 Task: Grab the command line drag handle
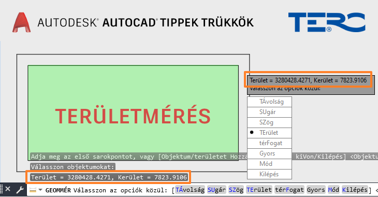coord(2,190)
